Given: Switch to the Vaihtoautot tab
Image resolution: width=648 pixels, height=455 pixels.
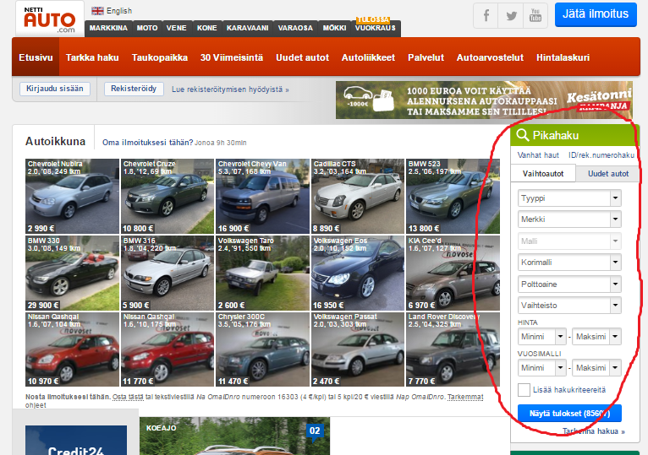Looking at the screenshot, I should (543, 174).
